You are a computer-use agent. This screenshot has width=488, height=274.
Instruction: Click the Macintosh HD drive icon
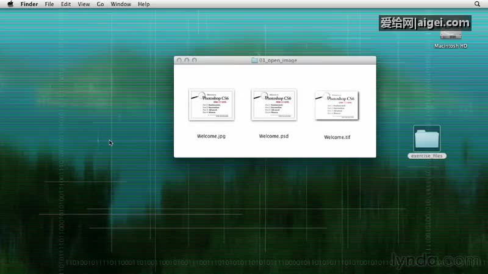(451, 35)
